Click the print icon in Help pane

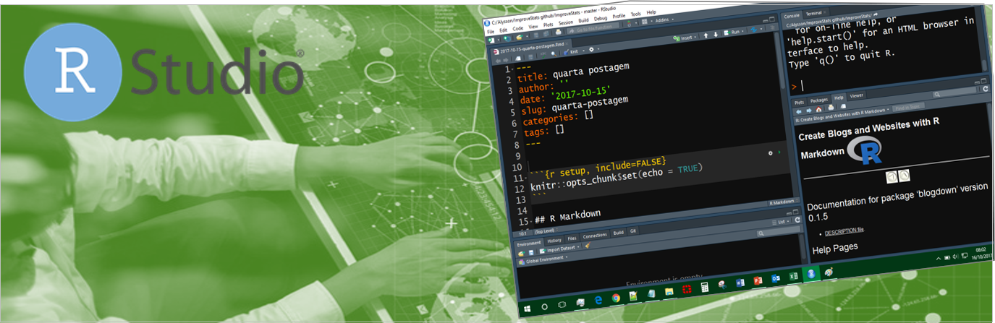[831, 107]
